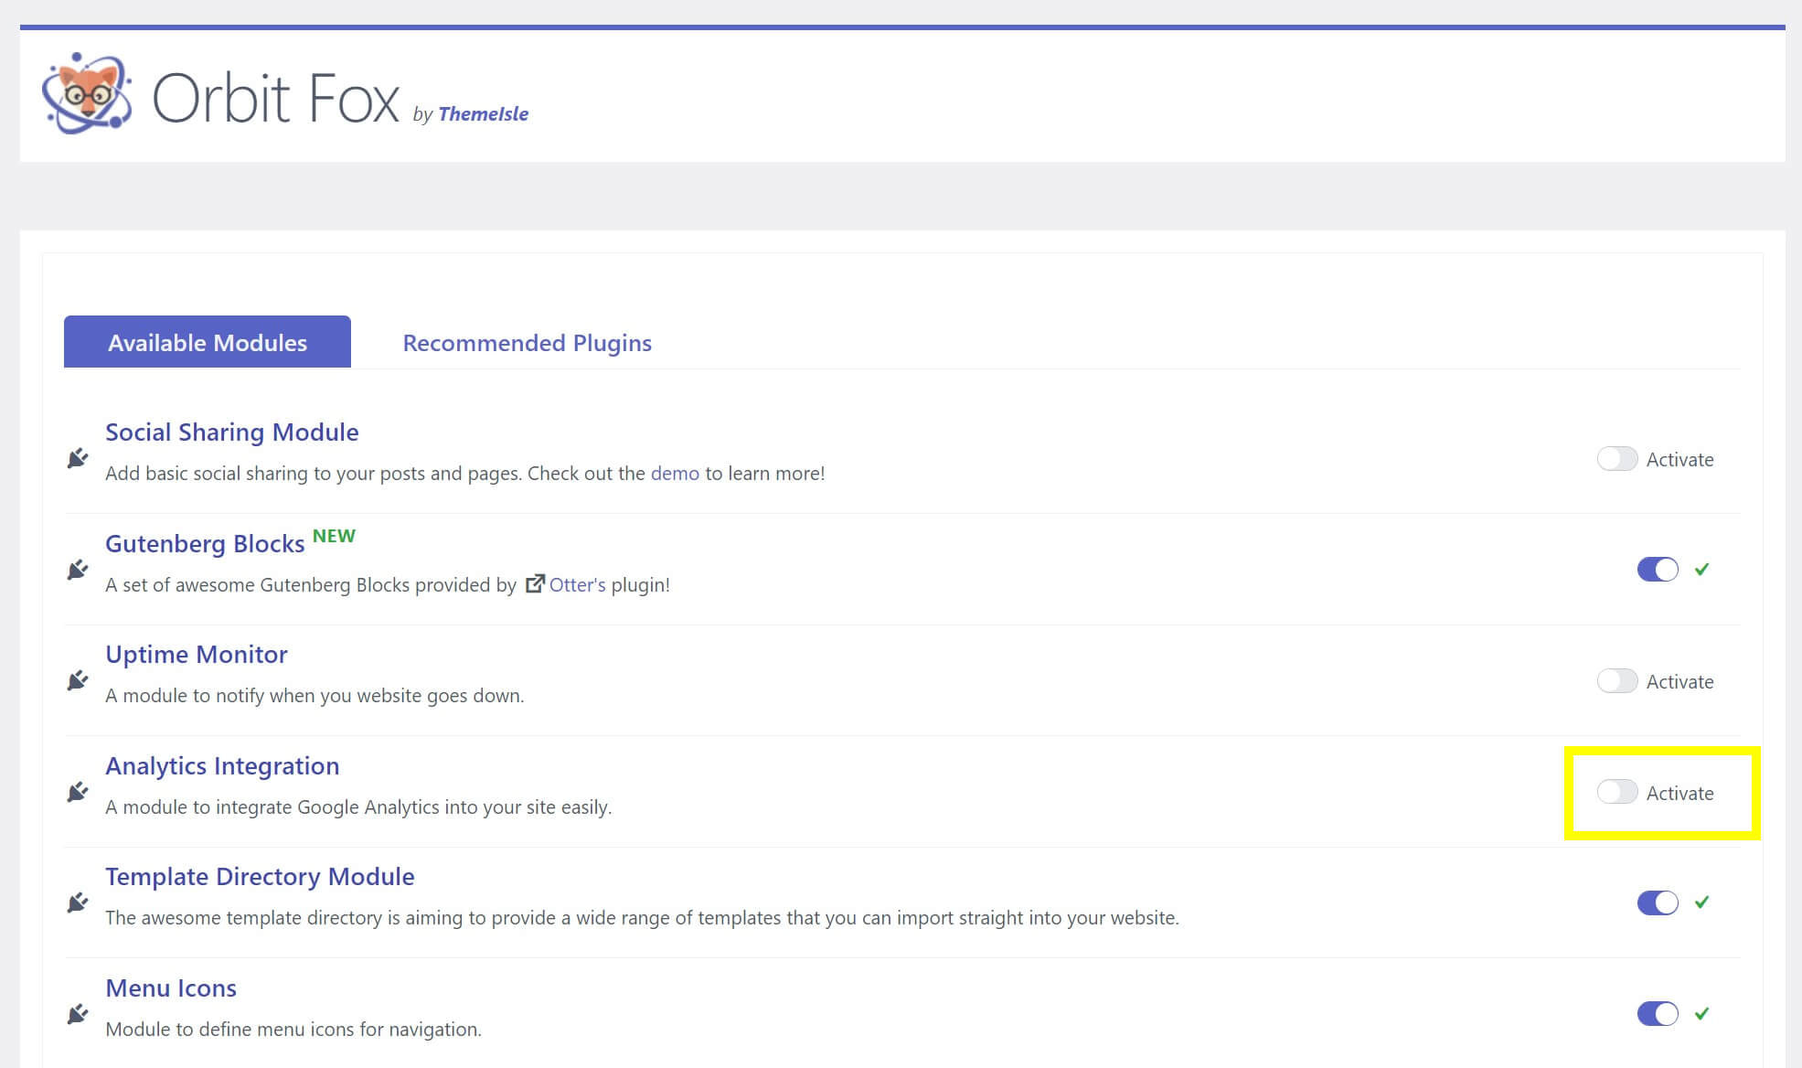1802x1068 pixels.
Task: Switch to the Recommended Plugins tab
Action: (x=527, y=343)
